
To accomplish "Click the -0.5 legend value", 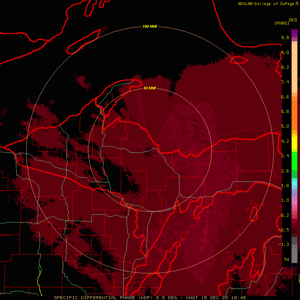I will click(x=284, y=230).
